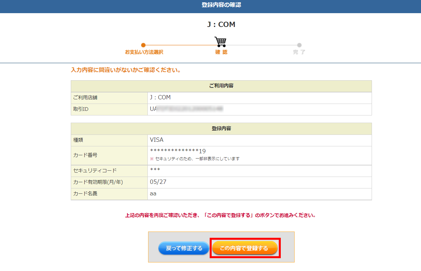Click the ご利用内容 table header
The width and height of the screenshot is (421, 271).
pyautogui.click(x=221, y=86)
